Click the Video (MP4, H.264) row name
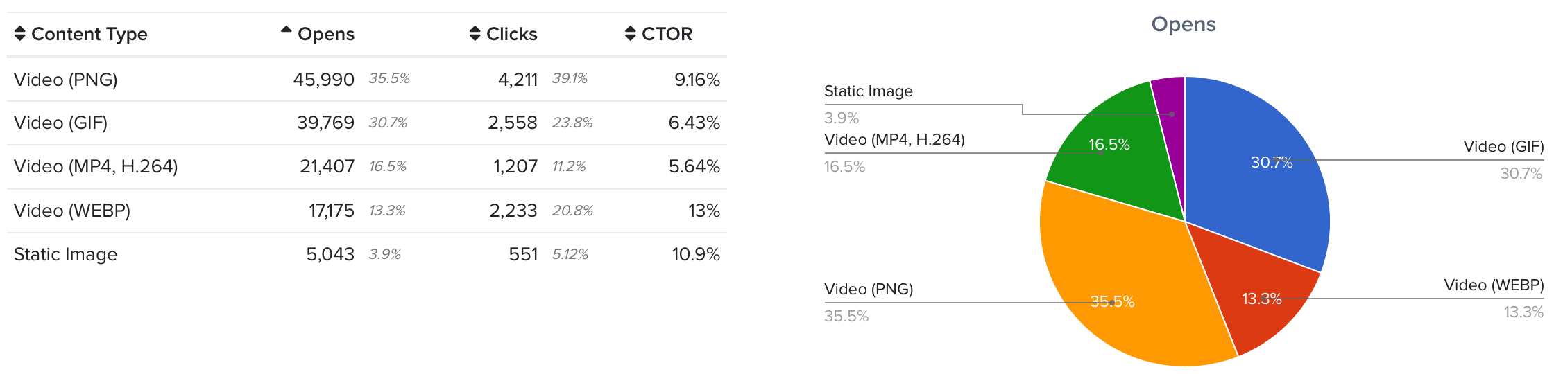 (x=96, y=167)
